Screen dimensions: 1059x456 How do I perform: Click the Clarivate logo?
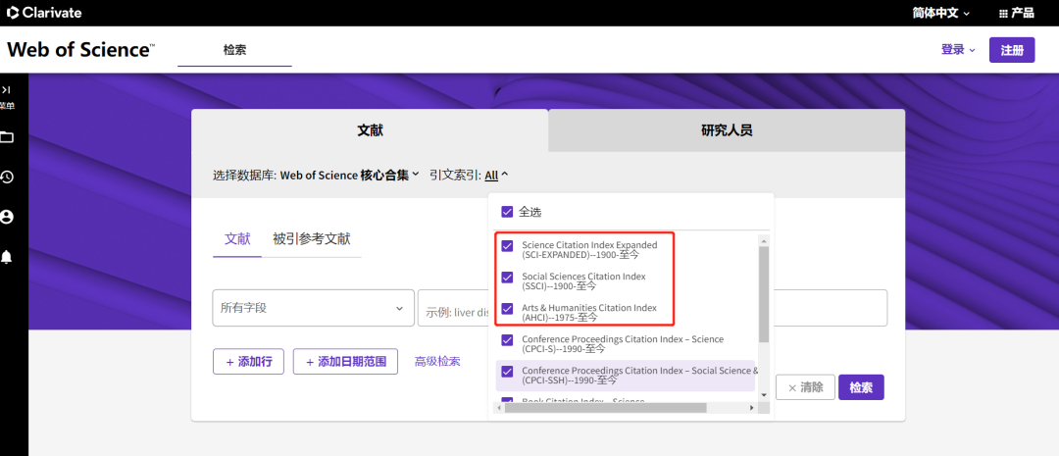pyautogui.click(x=44, y=13)
